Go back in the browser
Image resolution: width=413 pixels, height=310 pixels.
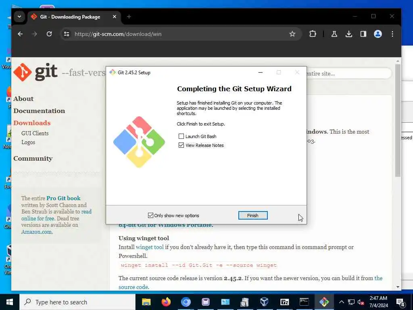(x=20, y=34)
